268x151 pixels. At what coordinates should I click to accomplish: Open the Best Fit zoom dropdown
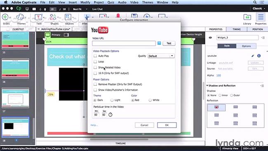(x=80, y=9)
